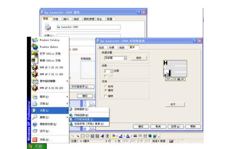The width and height of the screenshot is (231, 149).
Task: Open 帮助和支持 from Start menu
Action: point(50,124)
